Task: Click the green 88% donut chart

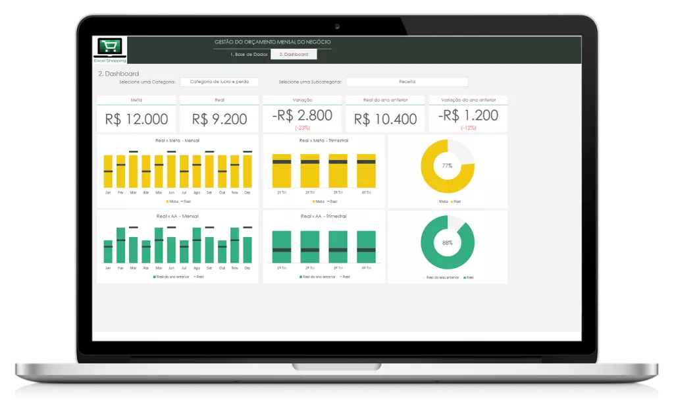Action: click(x=448, y=242)
